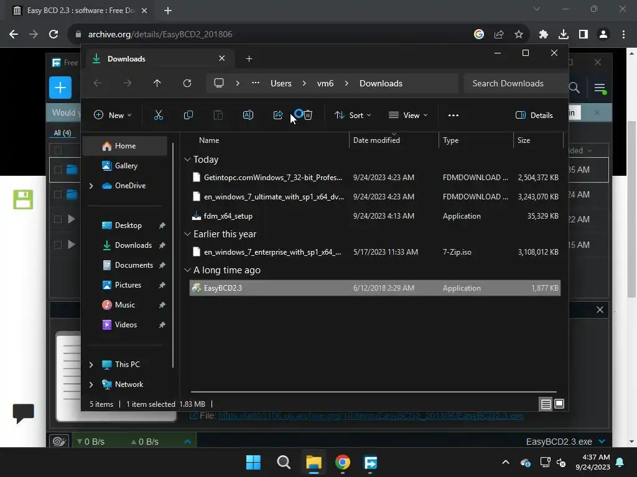Collapse the Earlier this year group
This screenshot has width=637, height=477.
[187, 234]
